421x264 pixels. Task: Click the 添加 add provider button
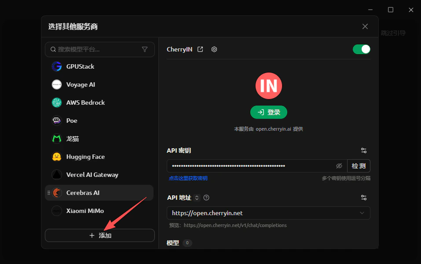[100, 235]
